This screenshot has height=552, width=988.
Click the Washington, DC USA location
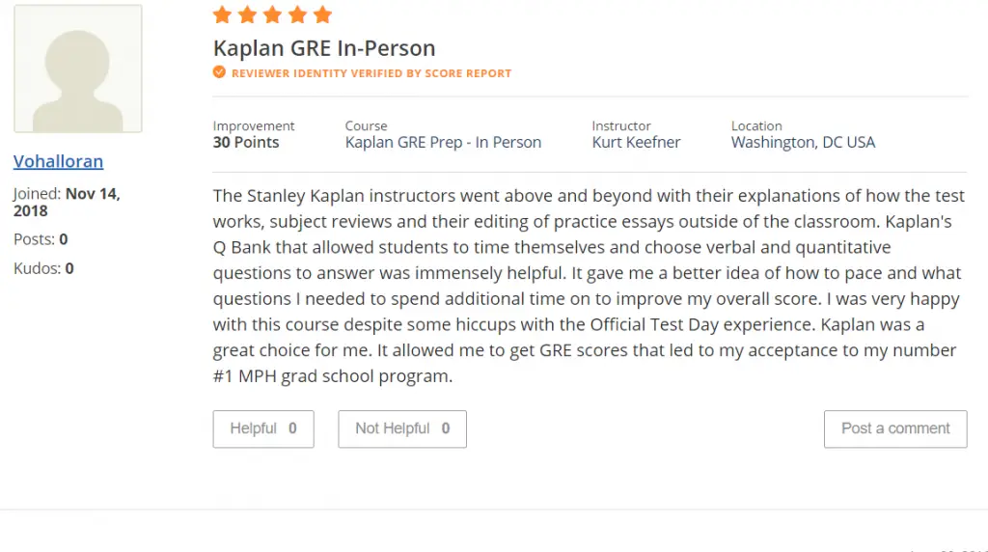click(804, 143)
